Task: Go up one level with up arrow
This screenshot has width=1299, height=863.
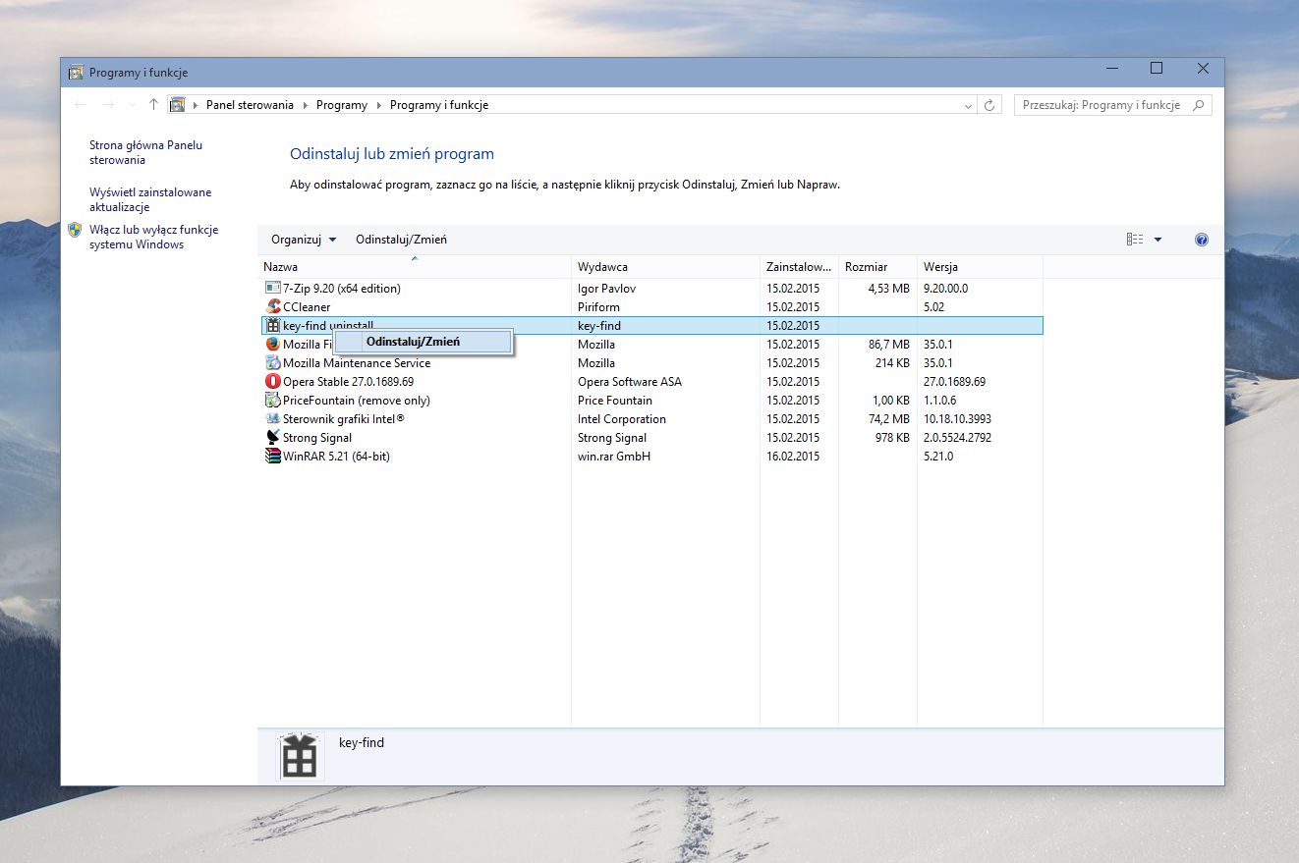Action: [153, 105]
